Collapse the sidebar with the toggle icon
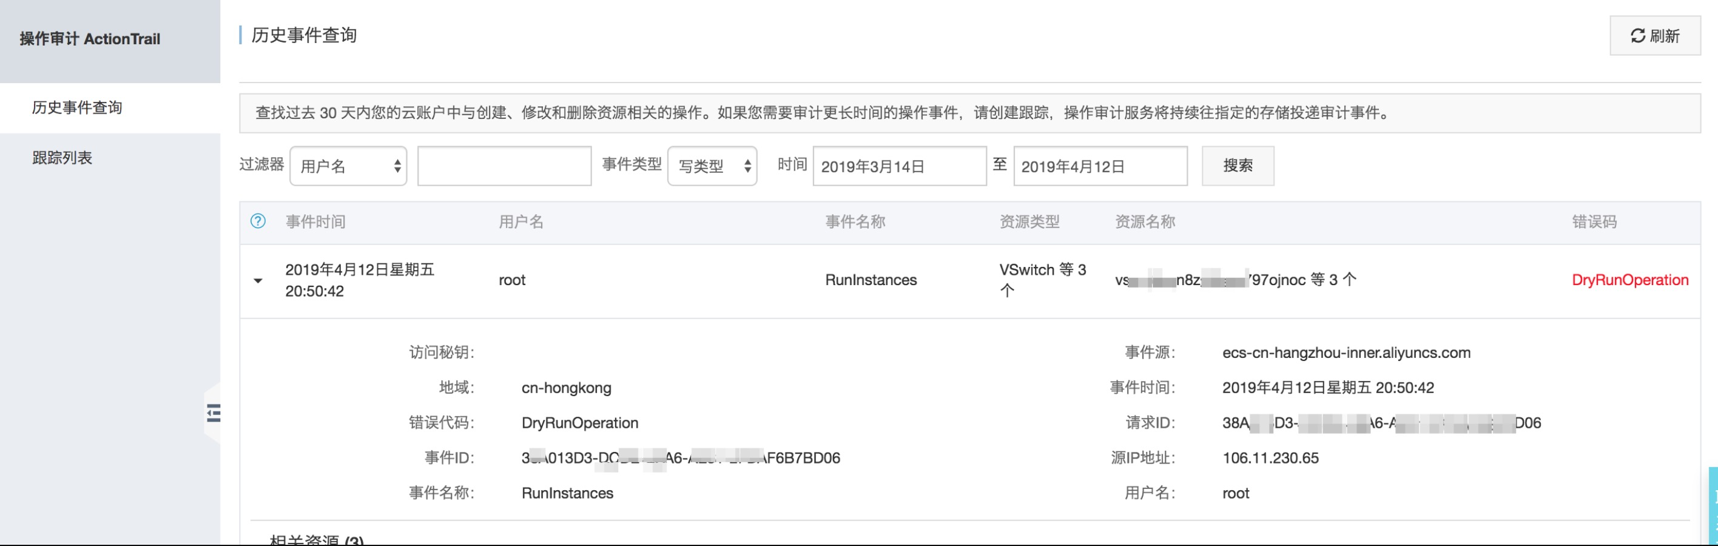 (214, 413)
